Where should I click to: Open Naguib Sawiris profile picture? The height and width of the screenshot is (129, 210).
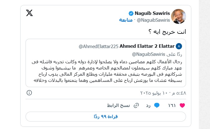[179, 16]
